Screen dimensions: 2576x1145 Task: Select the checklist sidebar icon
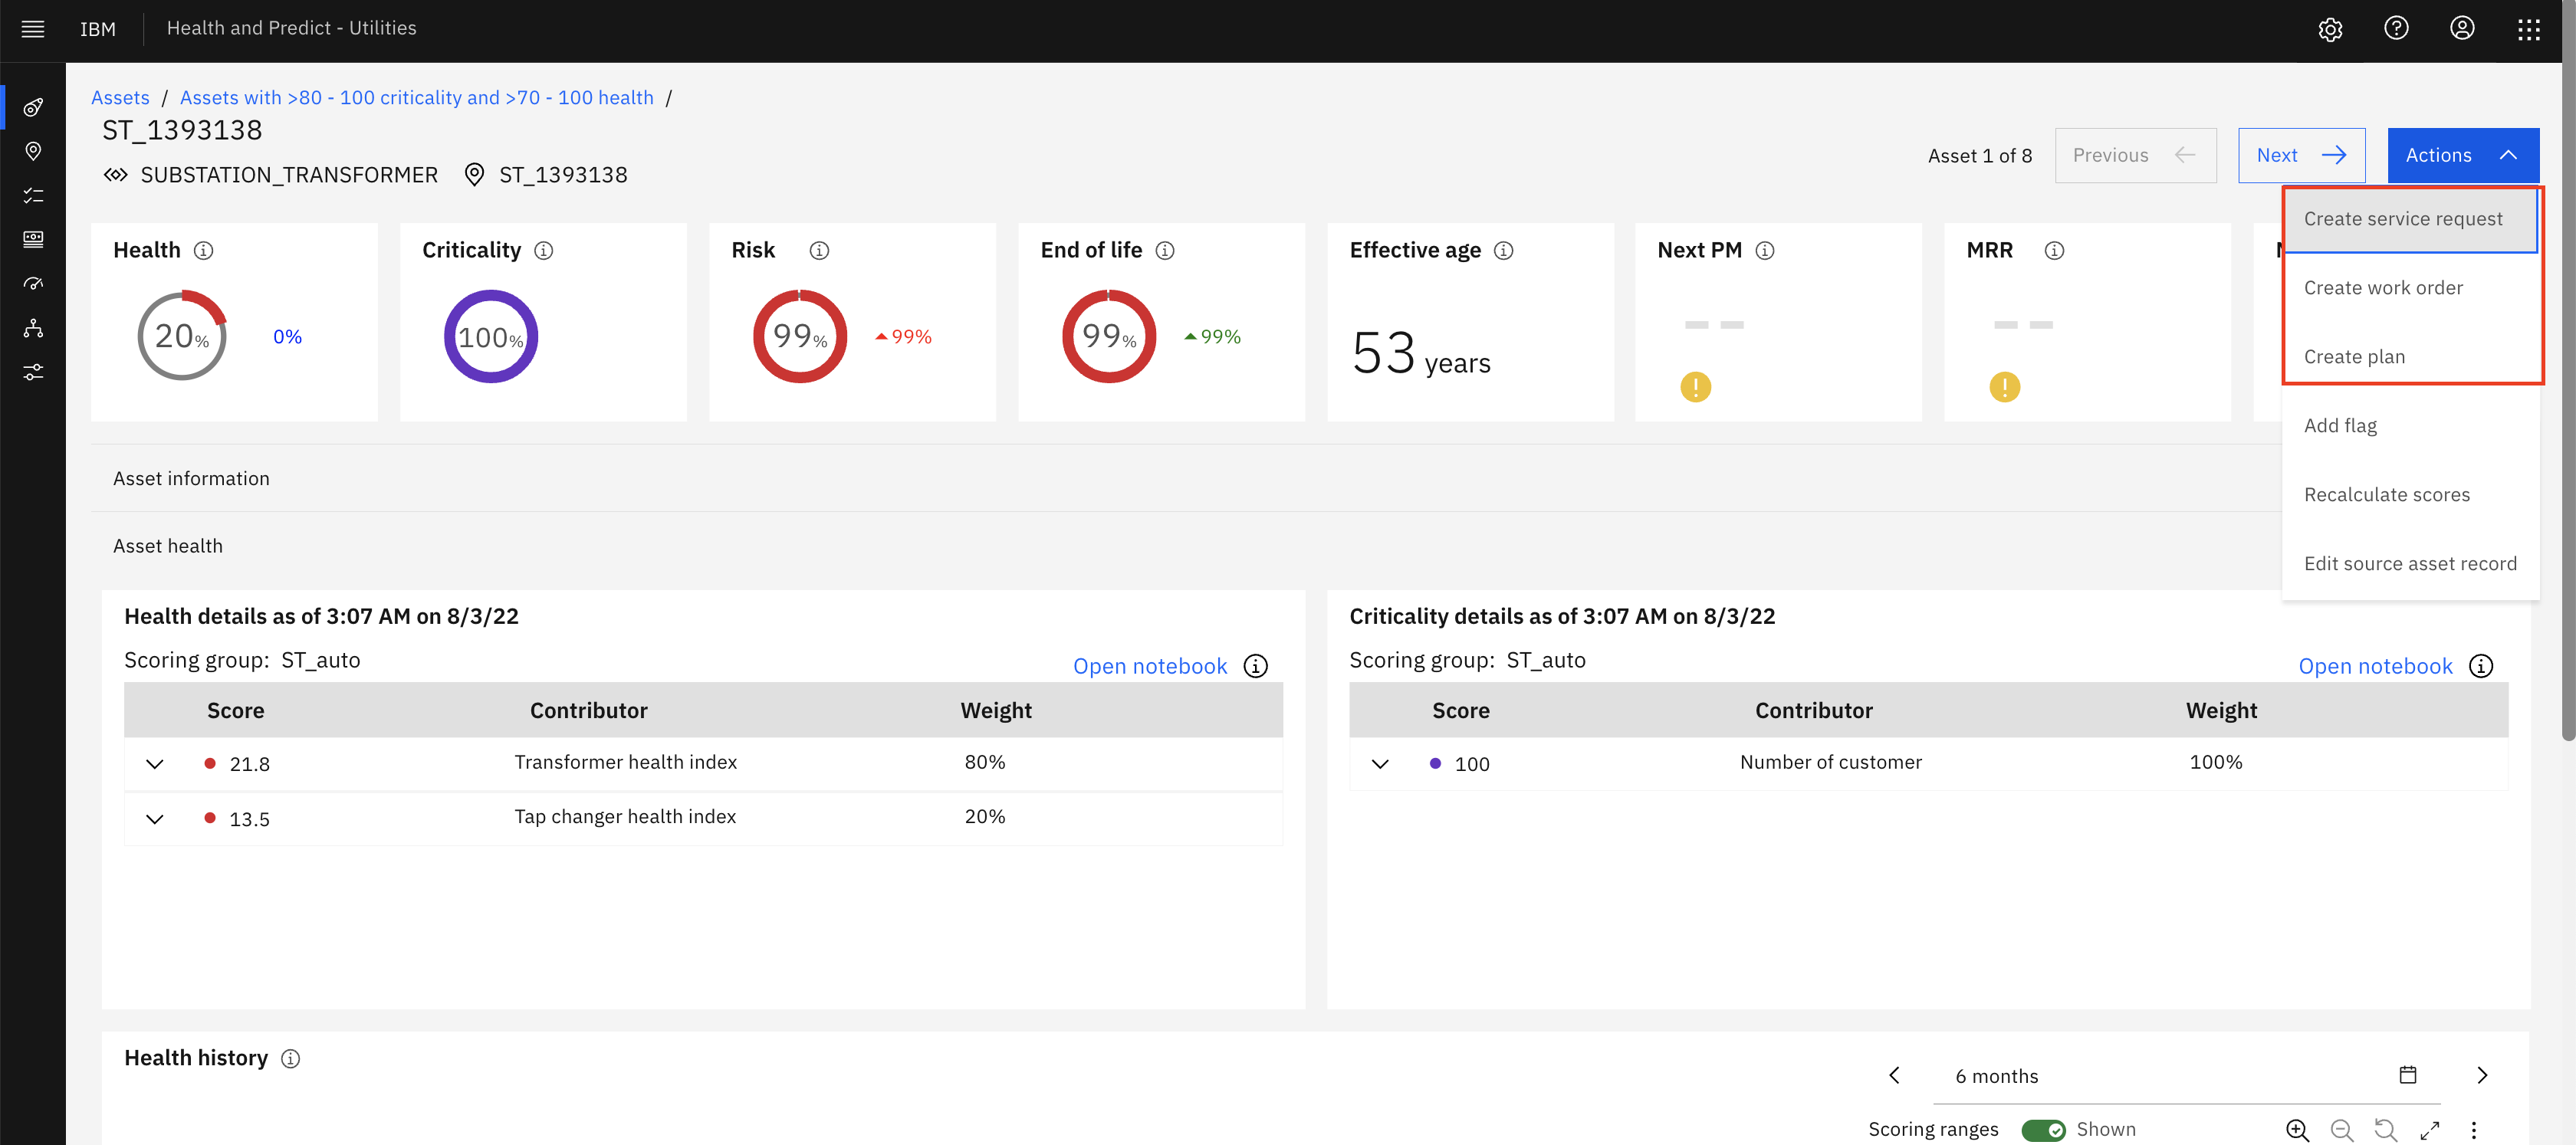click(x=33, y=195)
